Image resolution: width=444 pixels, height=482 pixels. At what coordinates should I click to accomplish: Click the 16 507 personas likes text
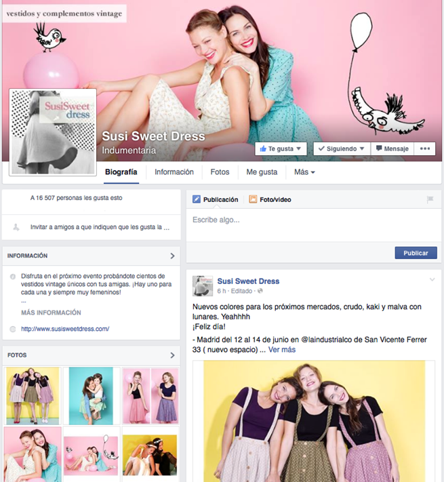click(x=76, y=198)
